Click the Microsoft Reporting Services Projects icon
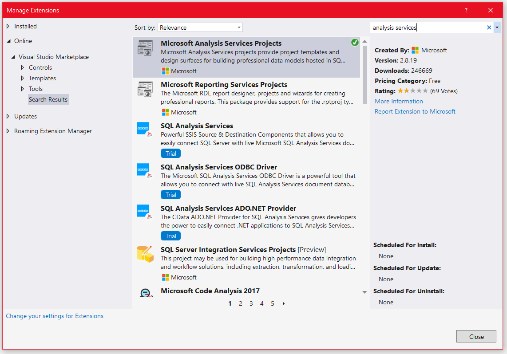This screenshot has height=354, width=507. click(146, 89)
